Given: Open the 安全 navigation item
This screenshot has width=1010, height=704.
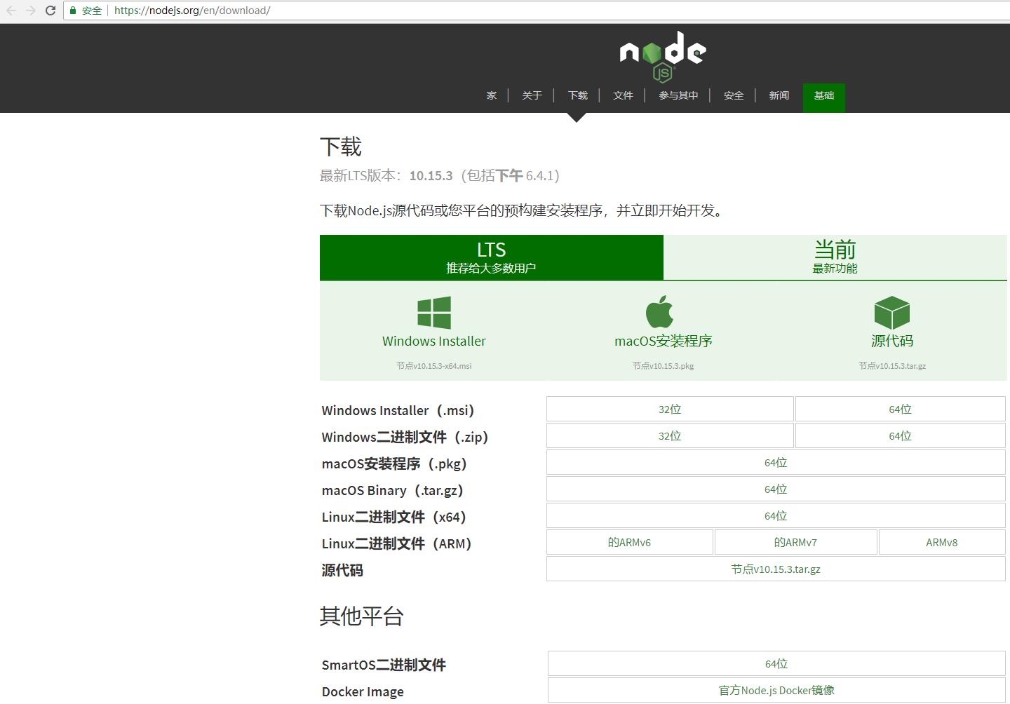Looking at the screenshot, I should click(734, 95).
